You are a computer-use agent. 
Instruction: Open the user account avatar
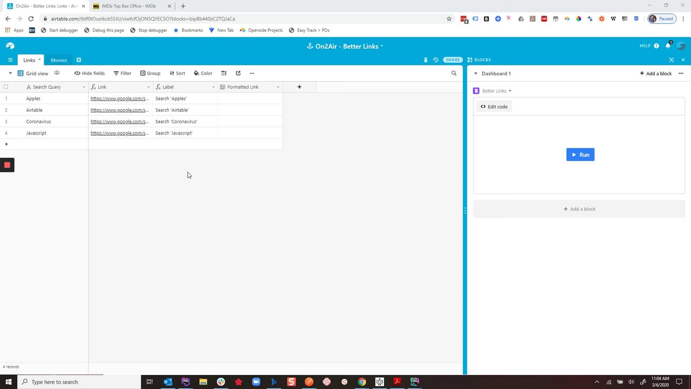[x=681, y=46]
